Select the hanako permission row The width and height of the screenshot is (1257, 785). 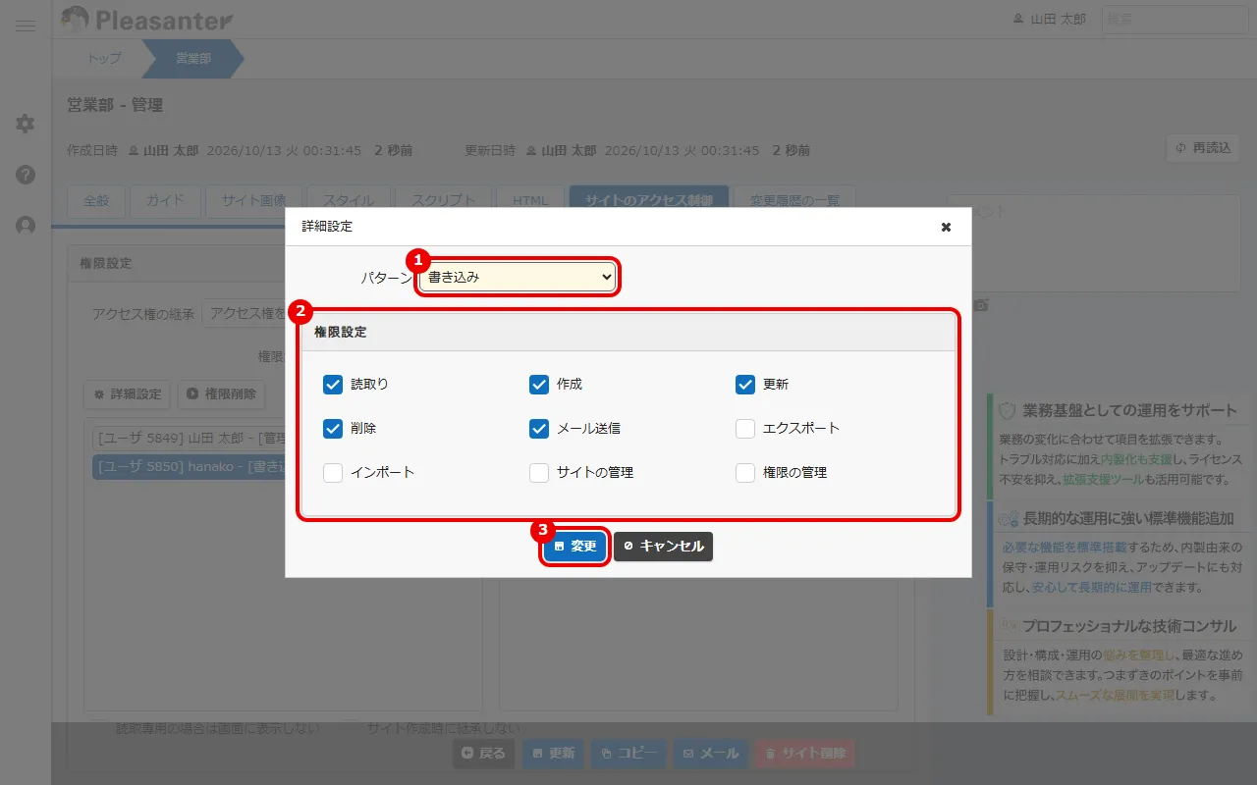point(189,467)
